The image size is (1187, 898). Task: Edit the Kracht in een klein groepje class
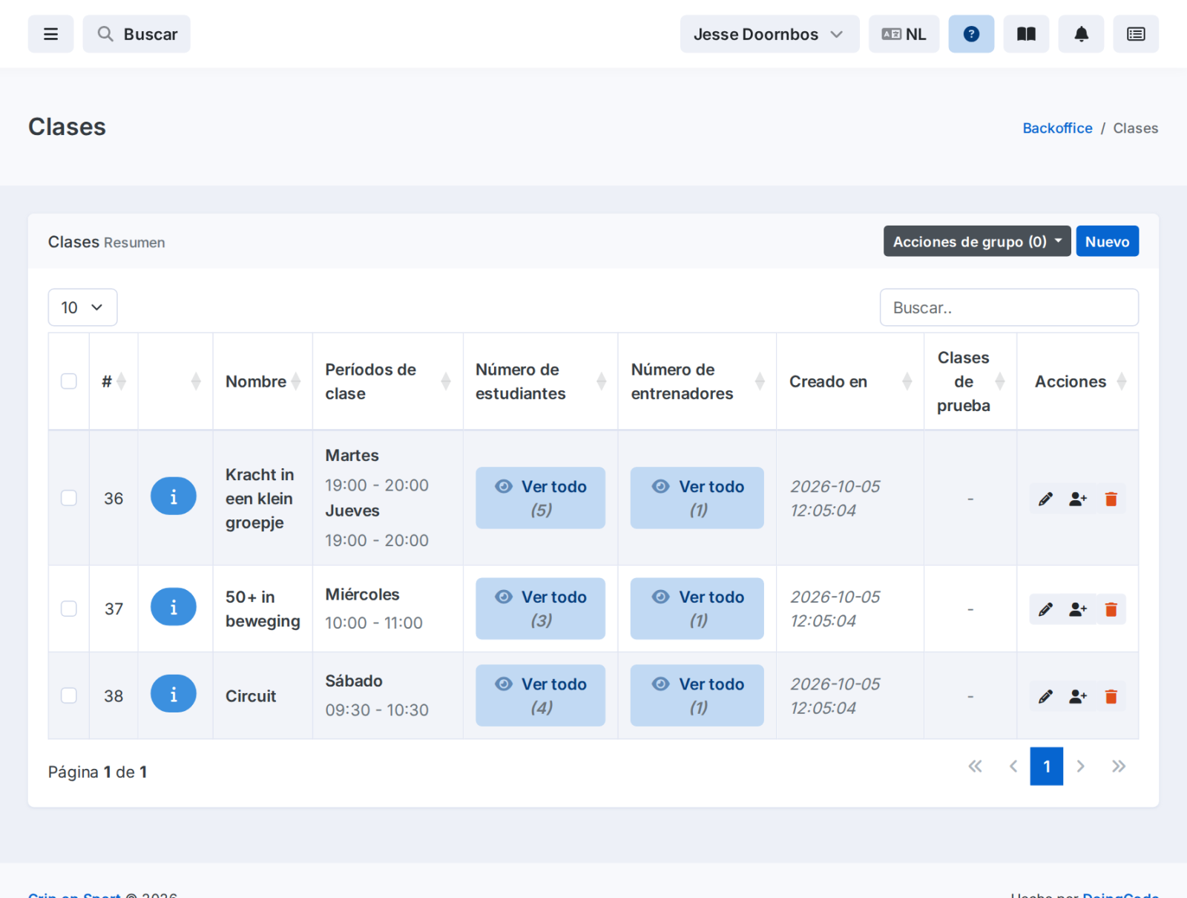(x=1045, y=499)
